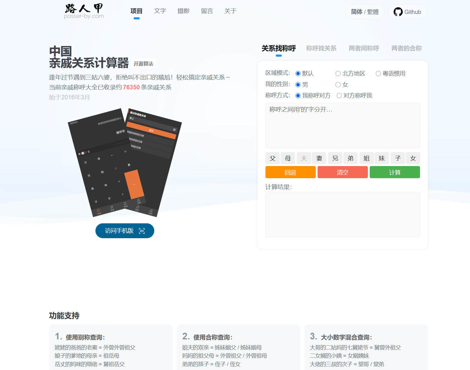The height and width of the screenshot is (370, 470).
Task: Enable the 北方地区 region mode
Action: [338, 73]
